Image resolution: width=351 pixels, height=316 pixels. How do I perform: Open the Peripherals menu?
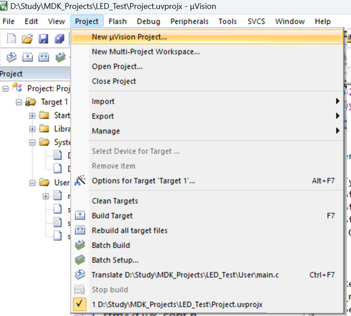(x=189, y=21)
